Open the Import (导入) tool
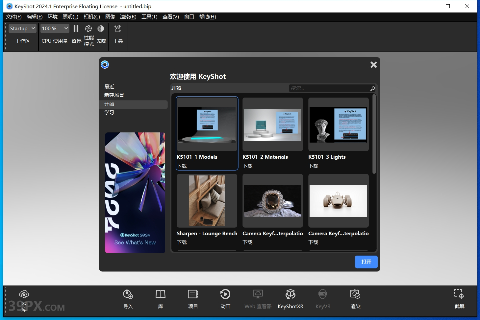The image size is (480, 320). pos(128,298)
